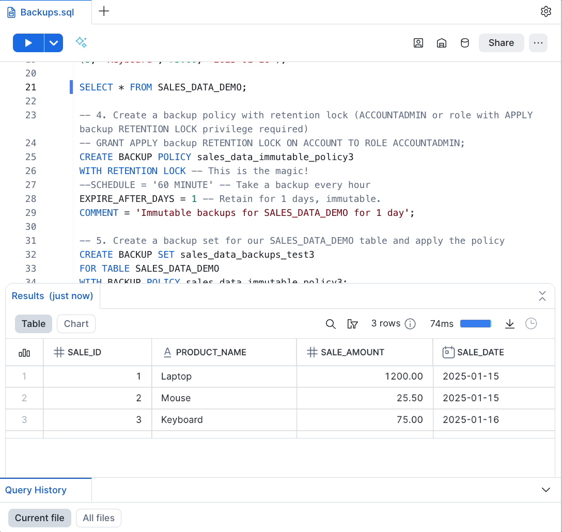This screenshot has width=562, height=532.
Task: Open Copilot sparkle assistant
Action: pyautogui.click(x=81, y=42)
